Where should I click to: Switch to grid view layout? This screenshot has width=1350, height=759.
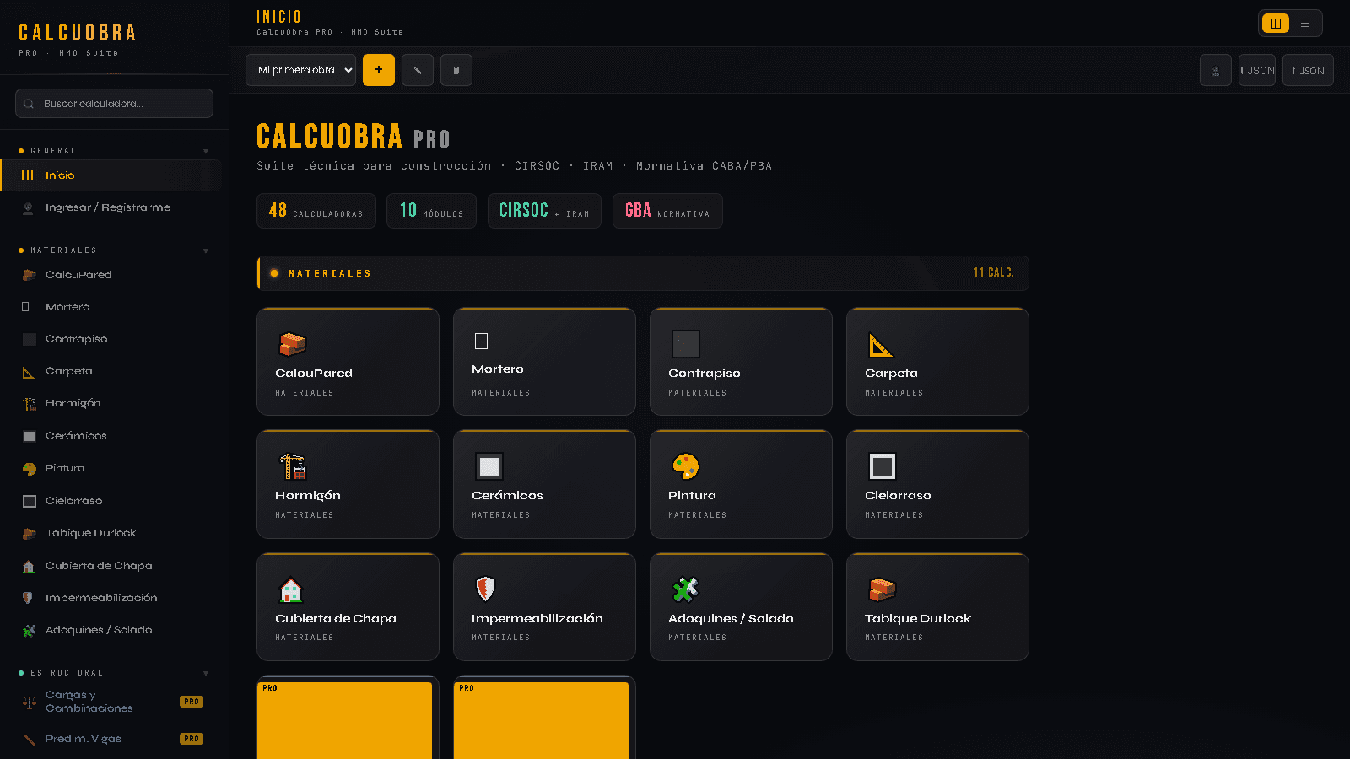(x=1276, y=24)
